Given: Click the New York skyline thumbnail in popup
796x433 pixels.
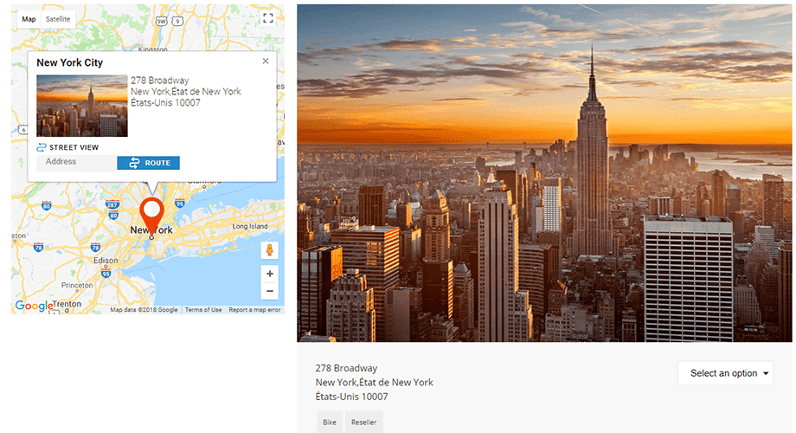Looking at the screenshot, I should coord(82,106).
